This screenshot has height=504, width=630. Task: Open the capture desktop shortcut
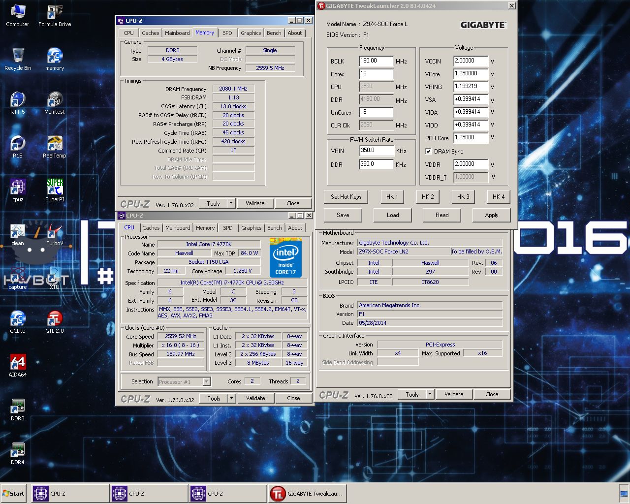(x=17, y=278)
